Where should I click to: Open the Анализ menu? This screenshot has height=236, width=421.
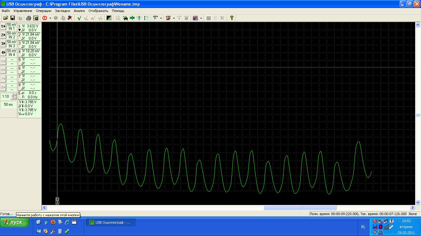(x=79, y=11)
